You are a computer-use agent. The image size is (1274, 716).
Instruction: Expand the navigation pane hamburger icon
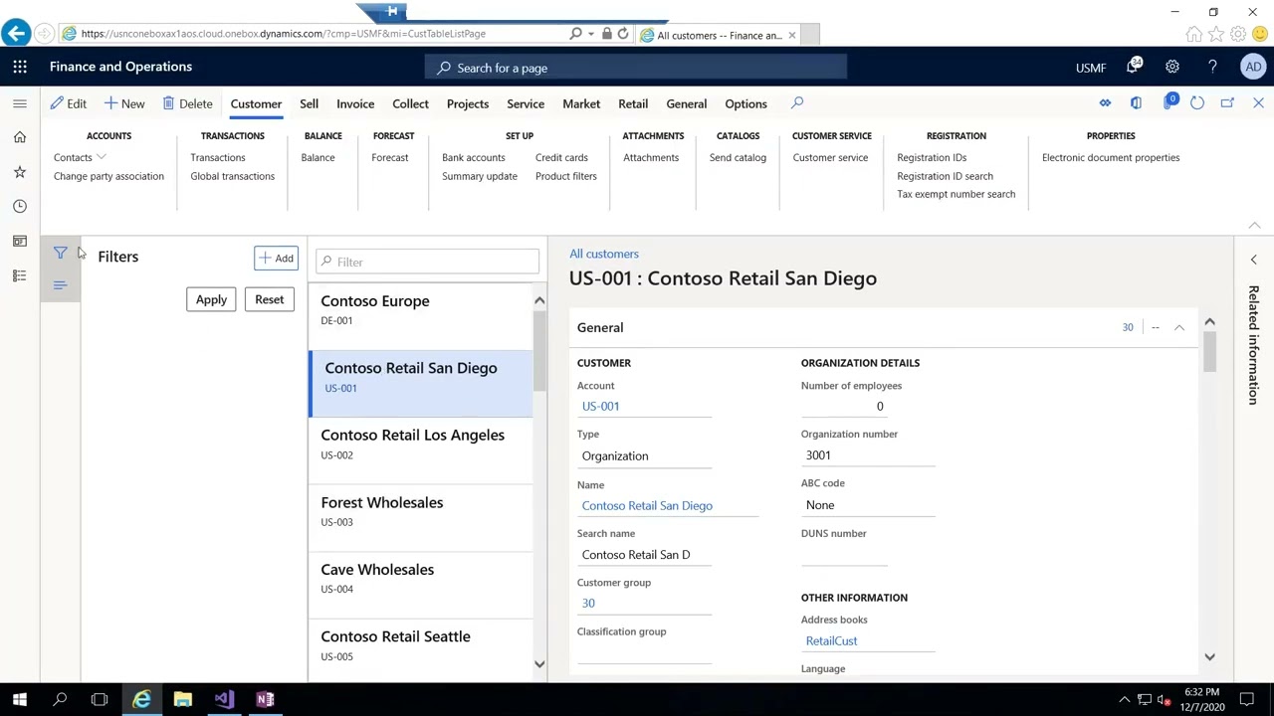point(20,103)
